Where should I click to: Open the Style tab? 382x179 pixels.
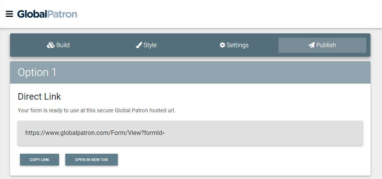click(x=146, y=45)
